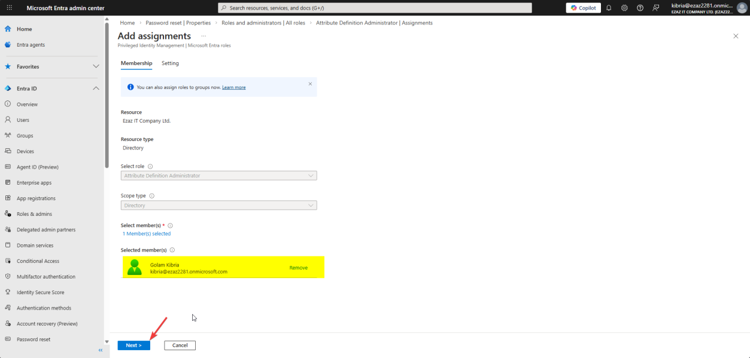Close the Add assignments pane
Viewport: 750px width, 358px height.
pyautogui.click(x=736, y=36)
